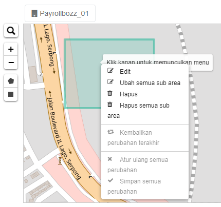Click the checkmark icon beside Simpan
Screen dimensions: 221x207
pos(110,180)
